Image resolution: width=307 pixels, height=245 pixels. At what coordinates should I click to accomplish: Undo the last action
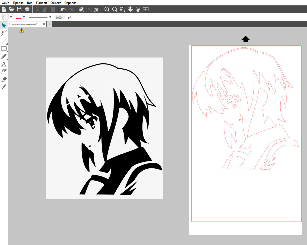(63, 9)
